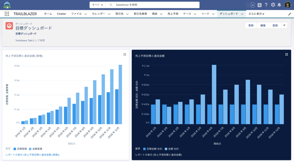Click the TRAILBLAZER app name
This screenshot has width=294, height=162.
[25, 14]
